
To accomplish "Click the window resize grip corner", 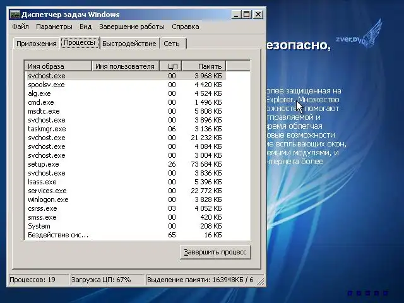I will (x=261, y=281).
